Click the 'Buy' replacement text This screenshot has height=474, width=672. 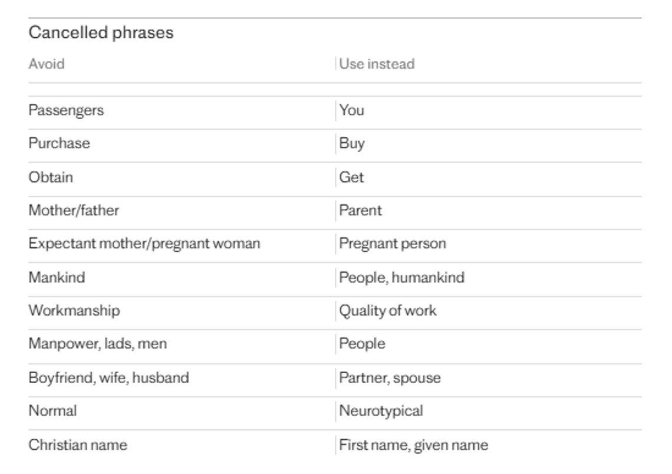click(x=352, y=144)
